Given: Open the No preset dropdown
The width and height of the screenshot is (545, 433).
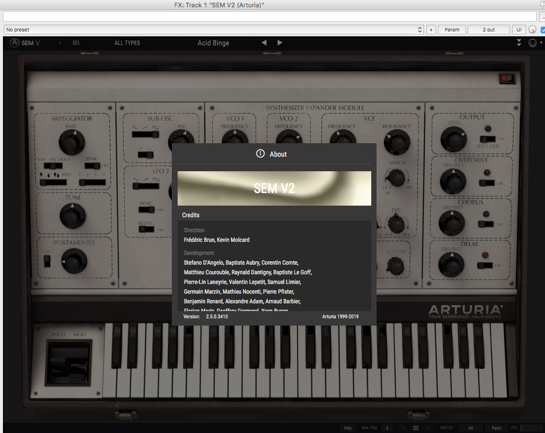Looking at the screenshot, I should coord(213,30).
